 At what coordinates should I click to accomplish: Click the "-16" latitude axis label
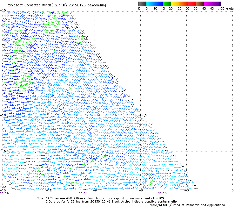pyautogui.click(x=3, y=115)
